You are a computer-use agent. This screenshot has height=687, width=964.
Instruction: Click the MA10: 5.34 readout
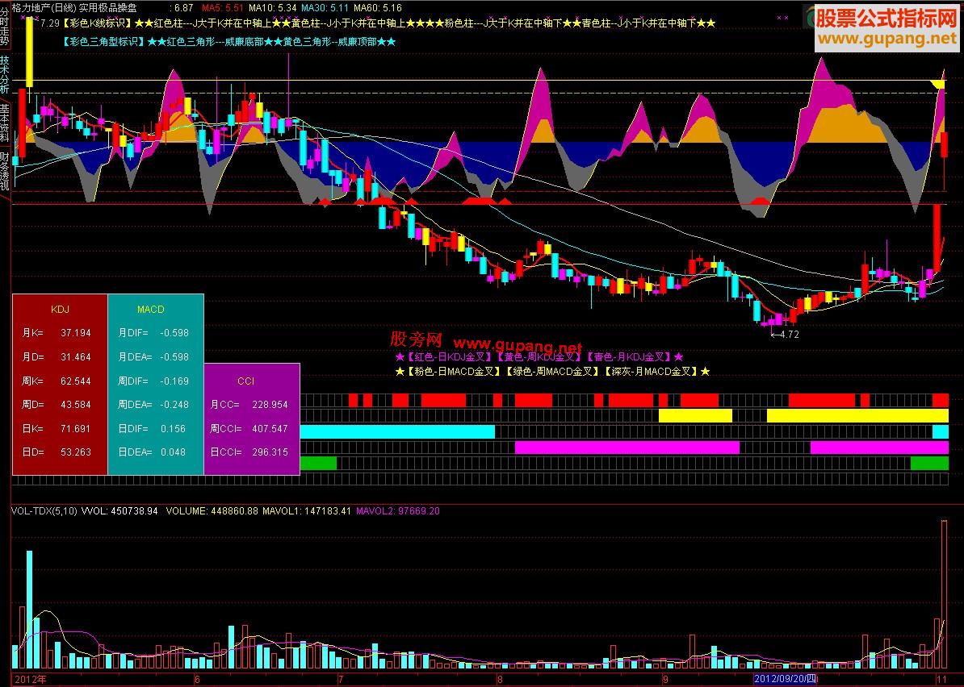click(272, 8)
